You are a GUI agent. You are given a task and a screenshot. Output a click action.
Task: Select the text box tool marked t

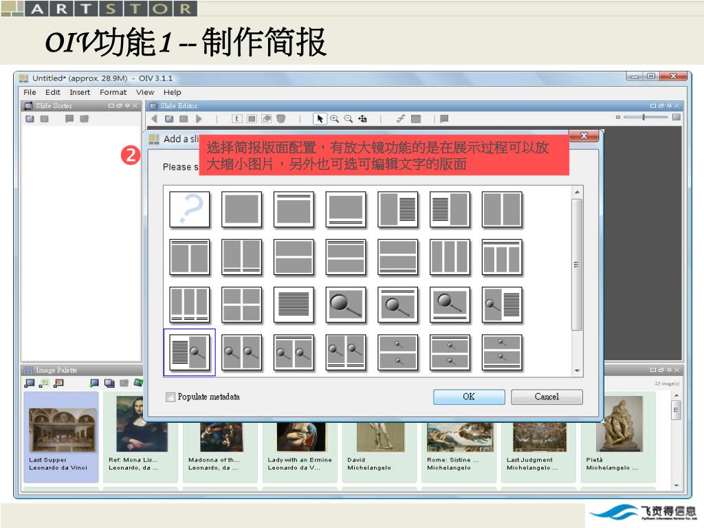coord(237,118)
